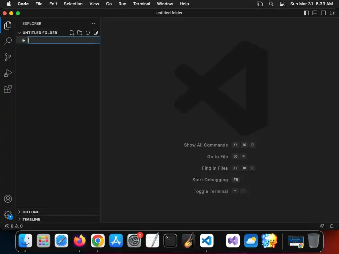Open the Help menu
The height and width of the screenshot is (254, 339).
(184, 4)
